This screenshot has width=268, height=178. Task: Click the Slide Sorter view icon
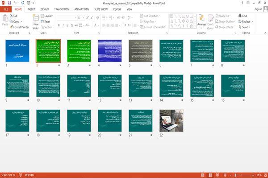210,175
